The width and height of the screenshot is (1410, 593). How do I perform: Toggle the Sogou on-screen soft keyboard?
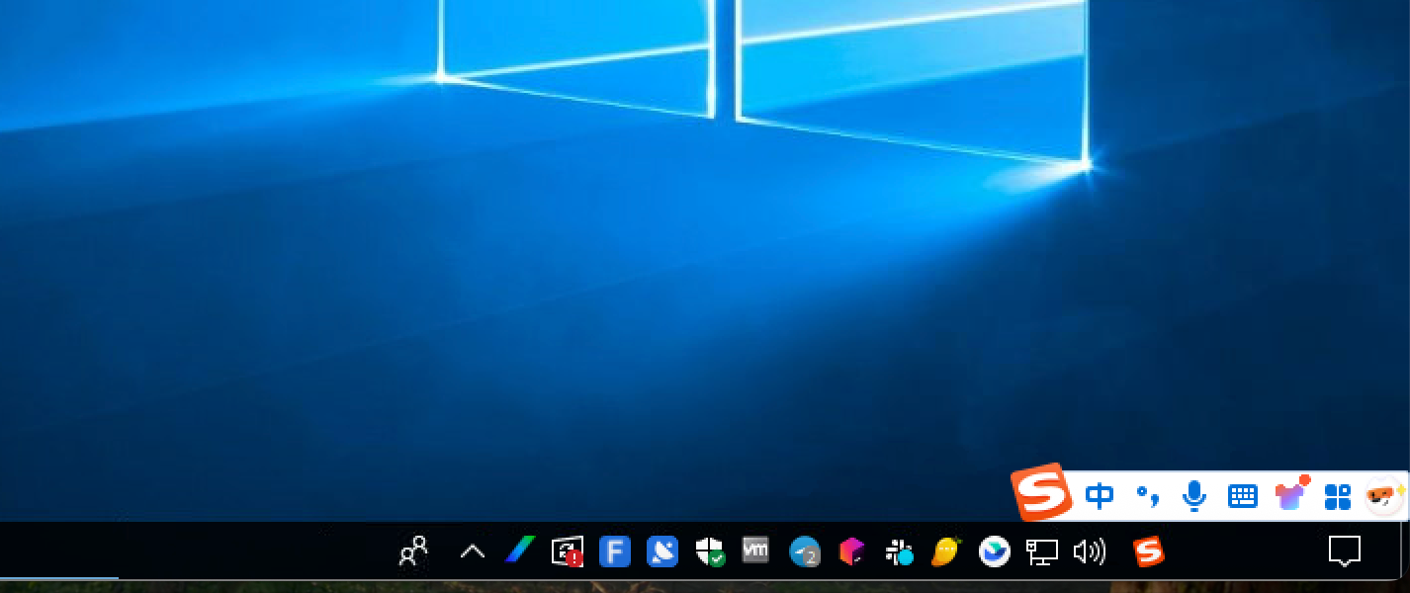tap(1242, 496)
